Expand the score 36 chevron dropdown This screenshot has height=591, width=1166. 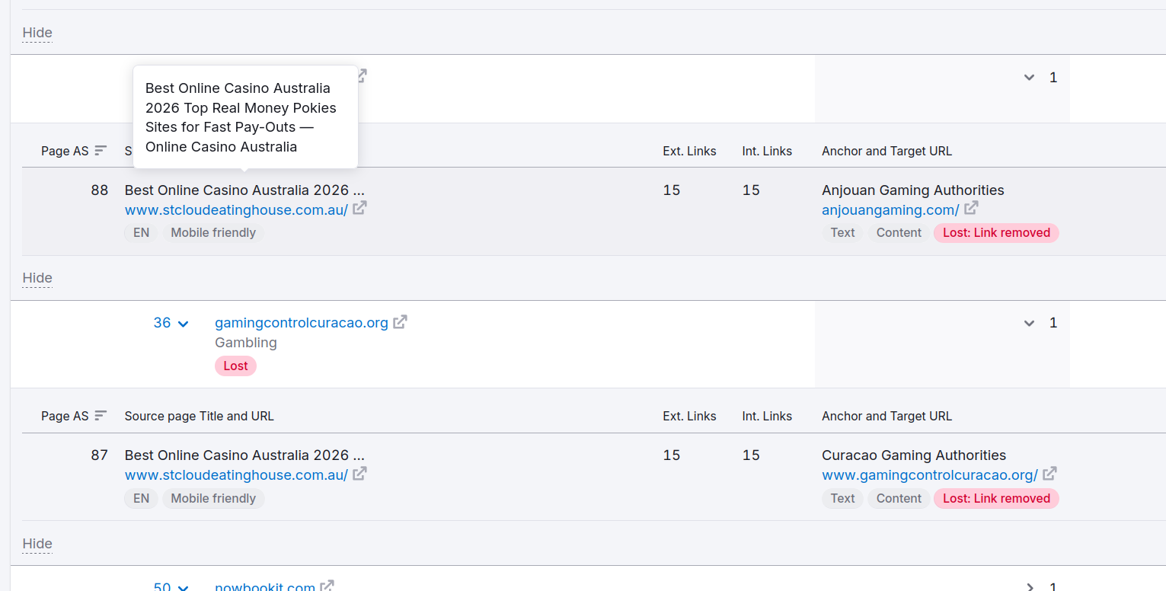click(x=183, y=324)
